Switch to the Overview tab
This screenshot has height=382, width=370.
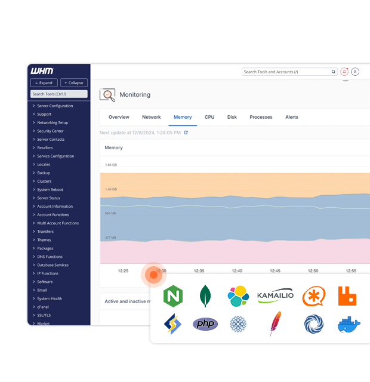click(x=119, y=117)
